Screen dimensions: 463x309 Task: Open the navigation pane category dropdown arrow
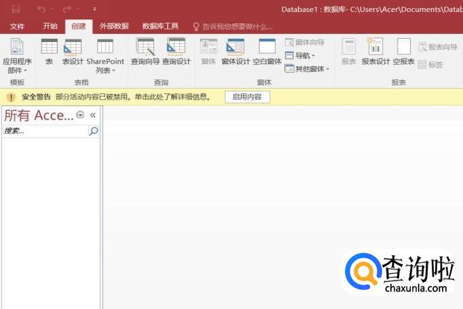click(80, 115)
